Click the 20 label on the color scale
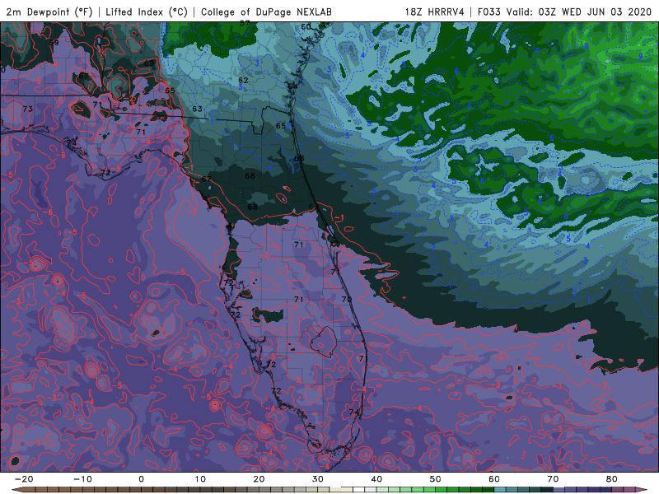 (x=259, y=479)
